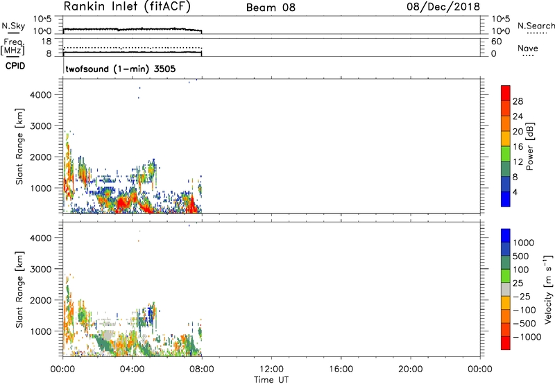Viewport: 555px width, 384px height.
Task: Click the "-1000" Velocity colorbar tick label
Action: click(527, 337)
